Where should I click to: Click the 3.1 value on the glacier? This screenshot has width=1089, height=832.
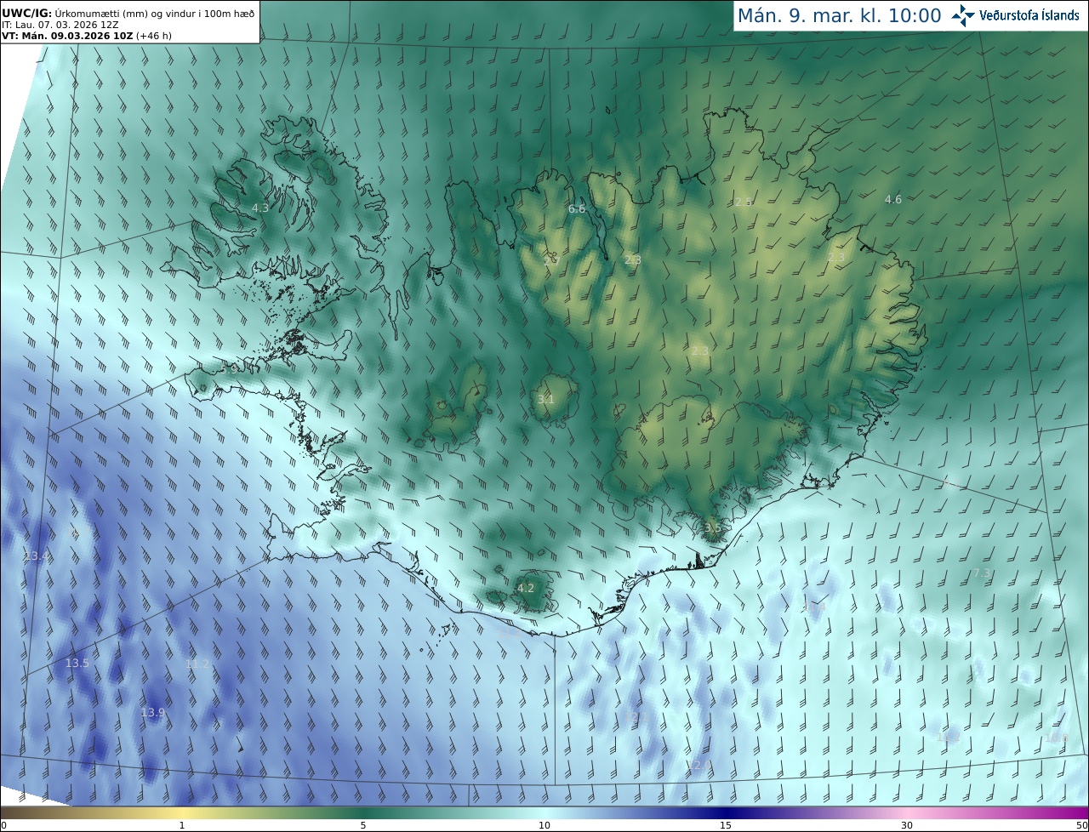tap(545, 399)
